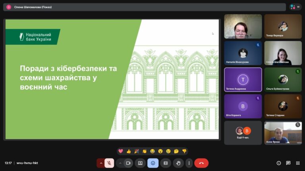Open more options three-dot menu
Screen dimensions: 305x171
(x=189, y=163)
